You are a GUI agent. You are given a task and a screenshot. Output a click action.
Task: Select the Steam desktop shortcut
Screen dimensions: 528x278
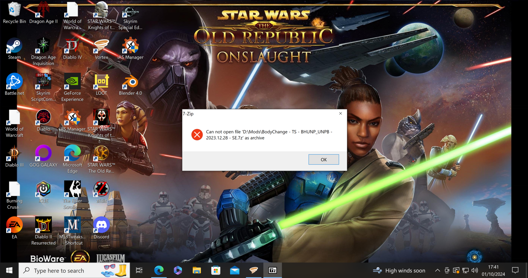point(14,49)
